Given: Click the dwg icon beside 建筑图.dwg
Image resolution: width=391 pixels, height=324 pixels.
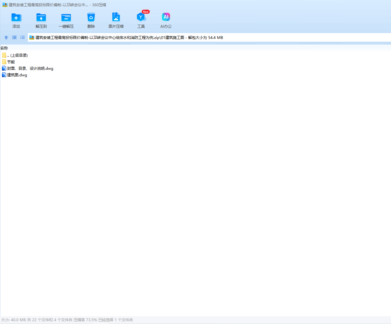Looking at the screenshot, I should (x=4, y=75).
